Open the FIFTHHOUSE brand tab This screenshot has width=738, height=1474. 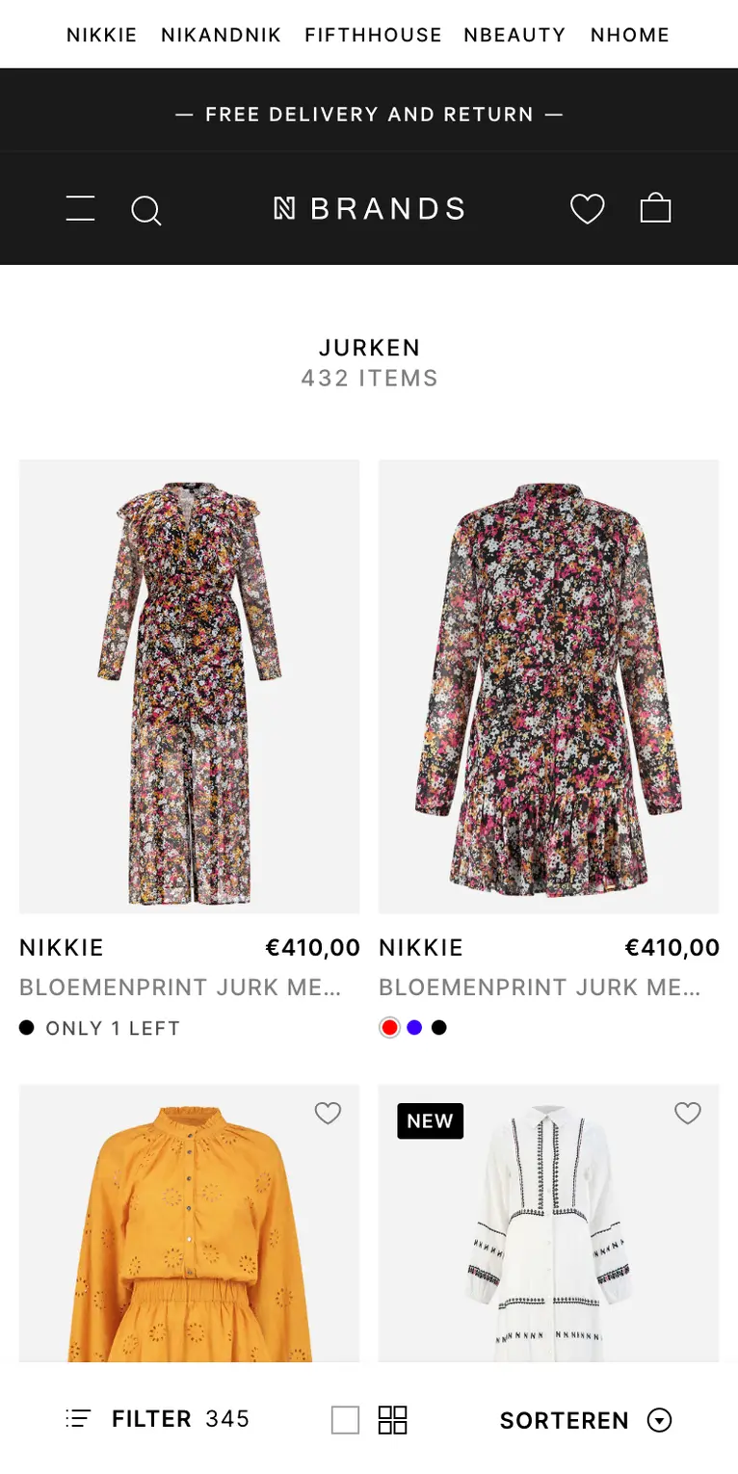coord(373,36)
